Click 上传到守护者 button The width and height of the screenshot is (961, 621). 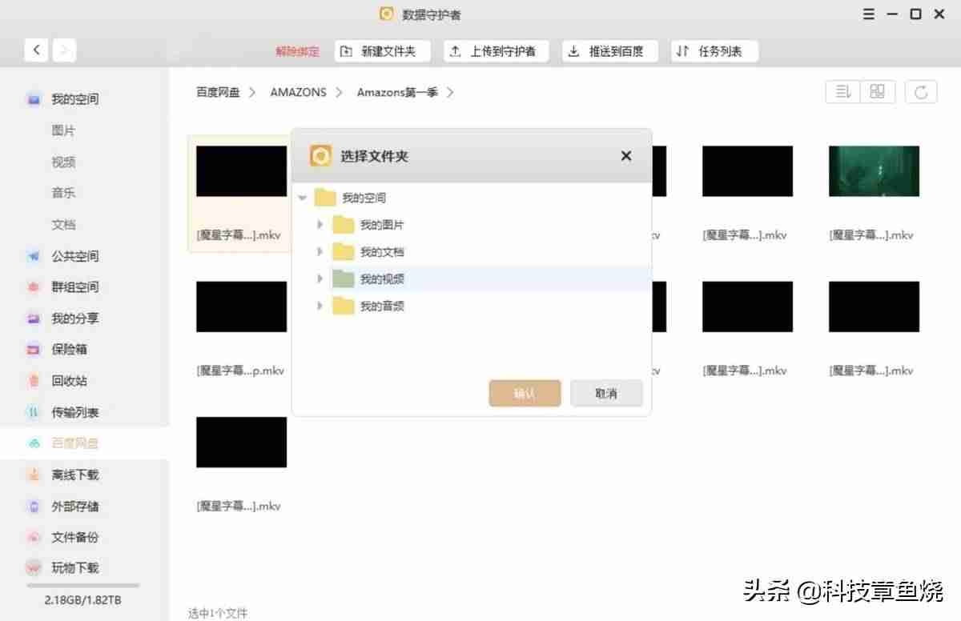(x=496, y=51)
